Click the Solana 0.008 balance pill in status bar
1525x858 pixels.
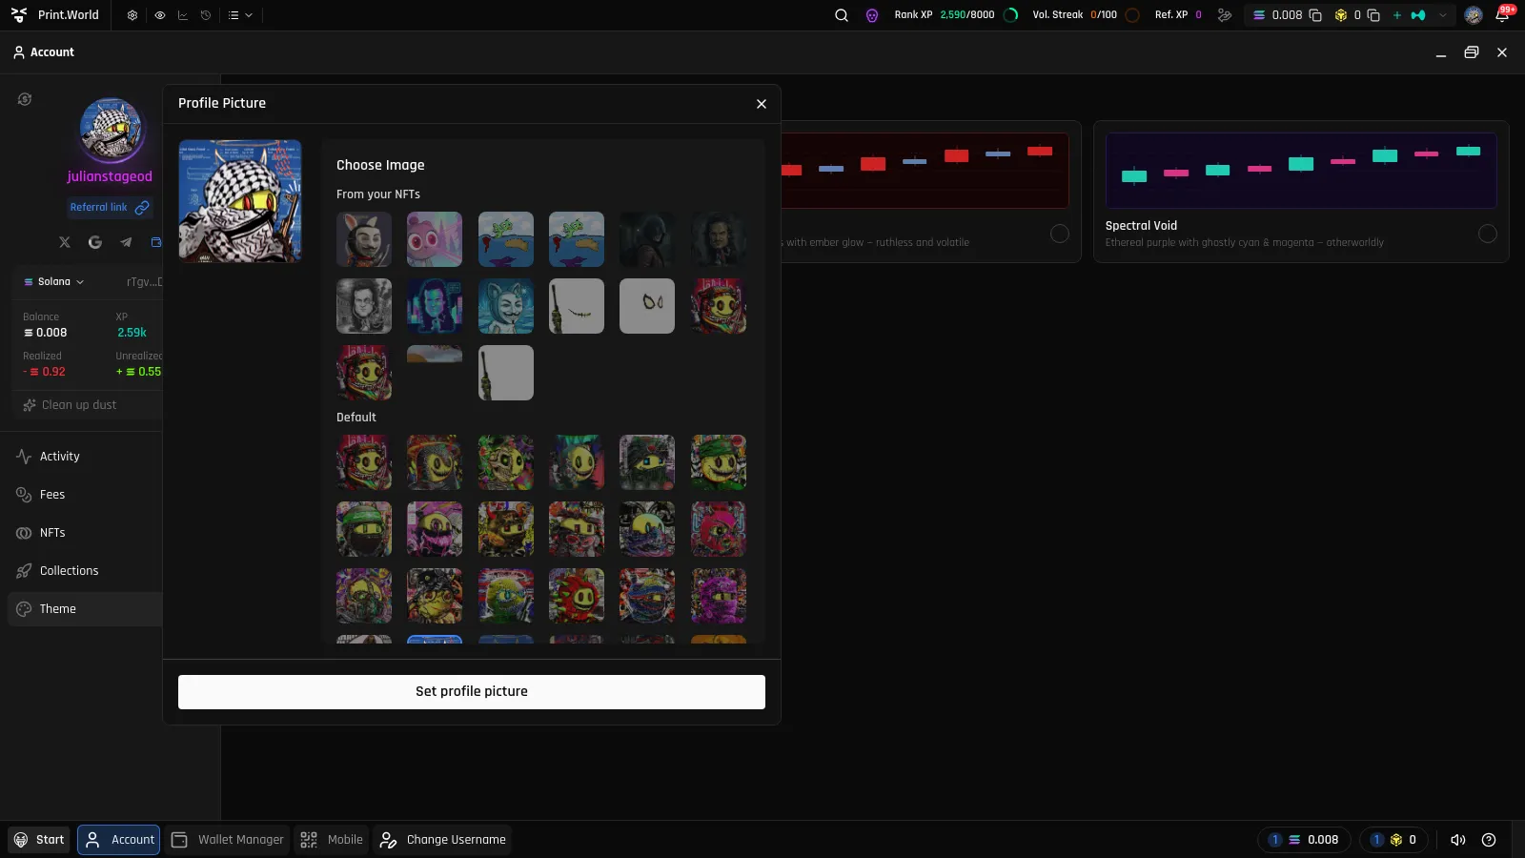tap(1304, 840)
